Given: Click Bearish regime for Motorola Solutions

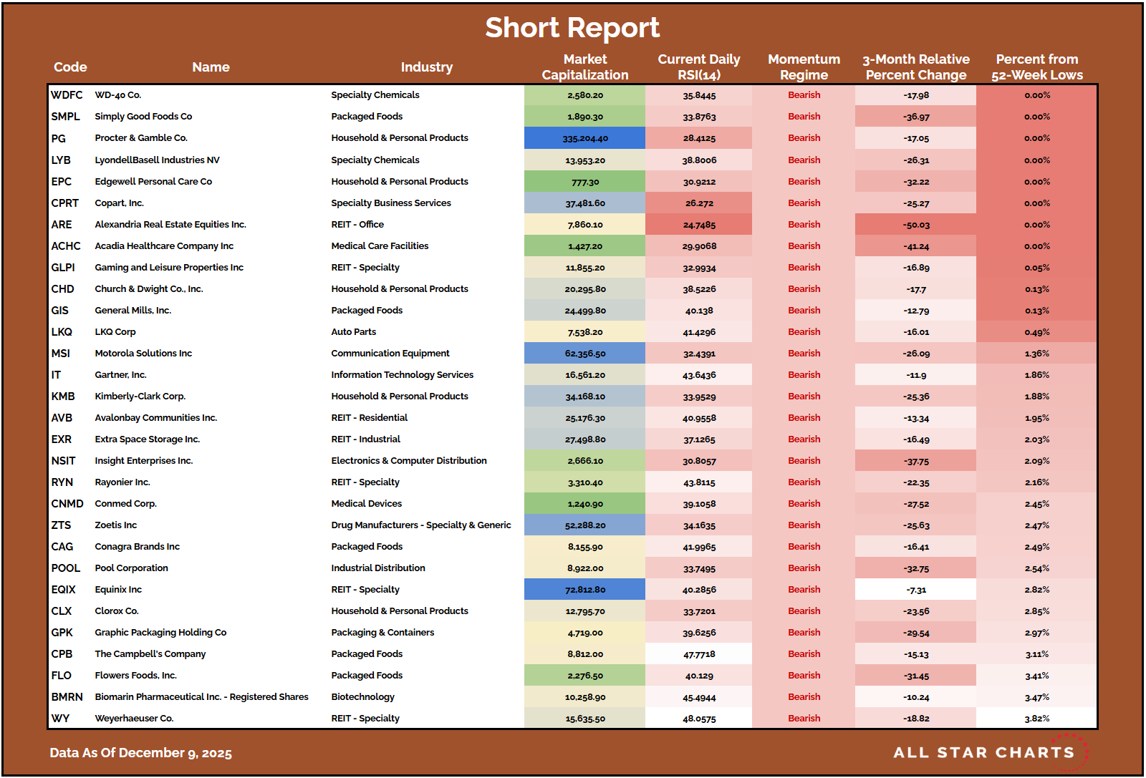Looking at the screenshot, I should pos(804,354).
